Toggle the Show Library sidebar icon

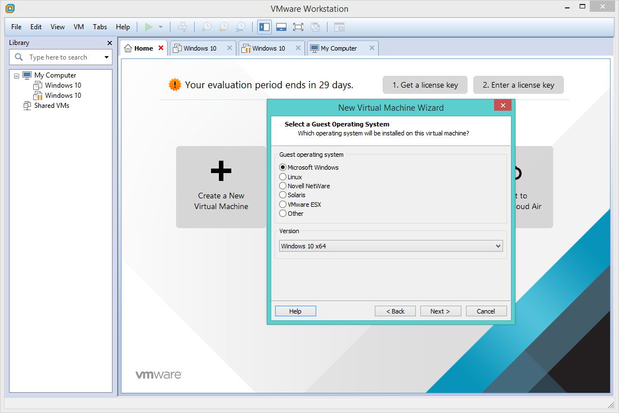(264, 27)
